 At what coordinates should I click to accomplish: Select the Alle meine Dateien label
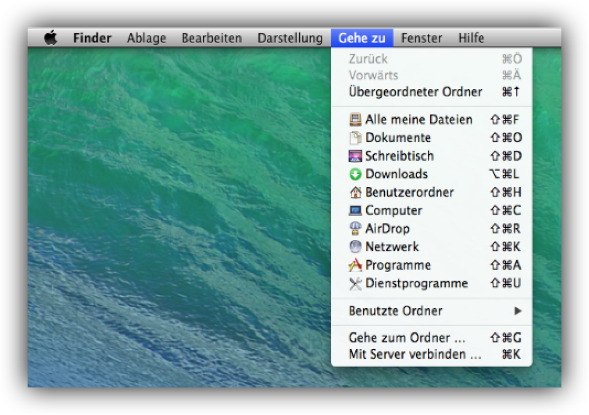[419, 119]
